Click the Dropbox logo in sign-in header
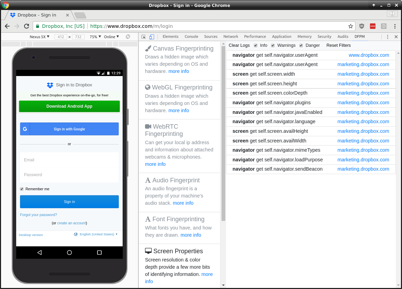This screenshot has height=289, width=402. click(50, 85)
